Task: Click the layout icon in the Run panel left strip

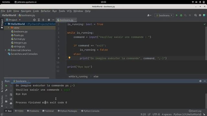Action: click(x=6, y=101)
